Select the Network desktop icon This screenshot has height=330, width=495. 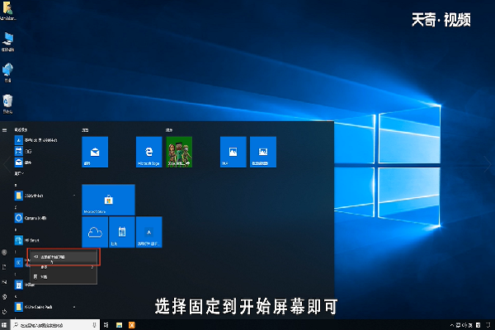pyautogui.click(x=7, y=73)
